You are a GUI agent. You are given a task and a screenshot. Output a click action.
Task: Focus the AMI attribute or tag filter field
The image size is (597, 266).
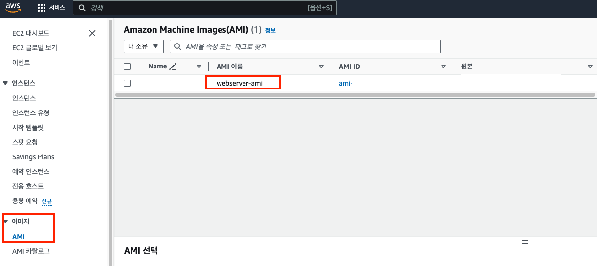pyautogui.click(x=305, y=46)
